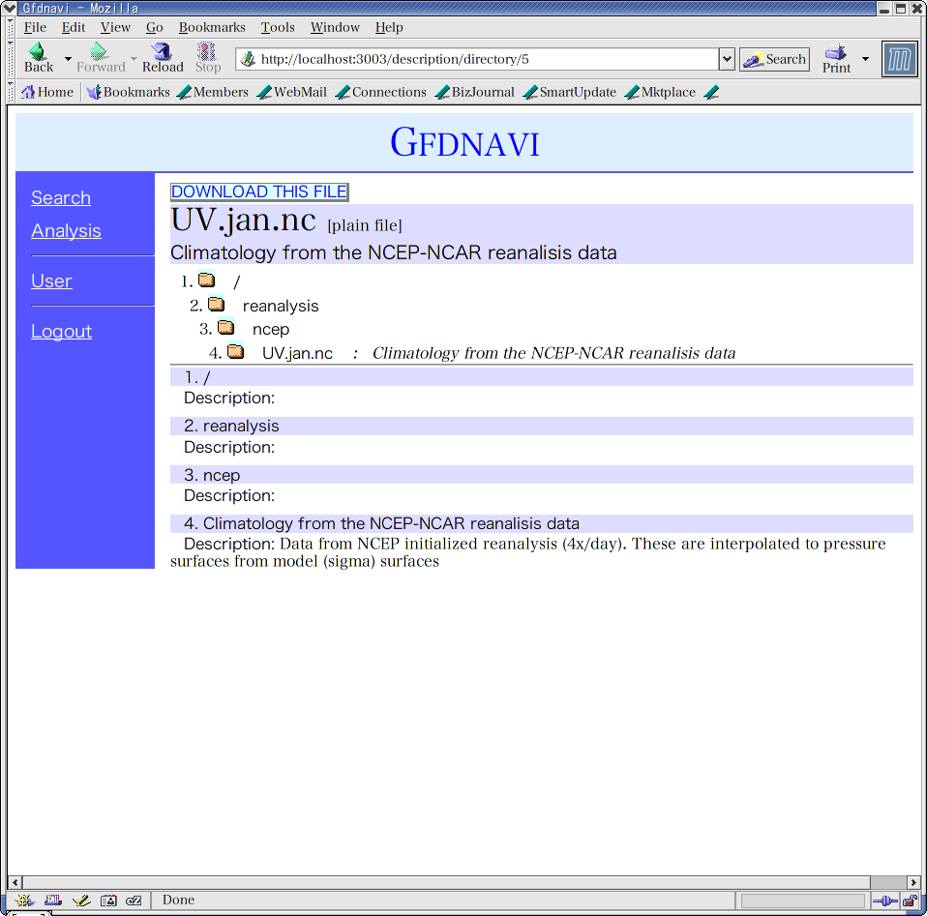This screenshot has height=916, width=927.
Task: Open the Go menu
Action: [x=154, y=27]
